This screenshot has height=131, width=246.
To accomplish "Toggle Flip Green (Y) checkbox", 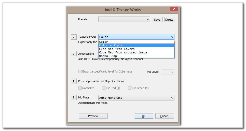I will (x=130, y=88).
